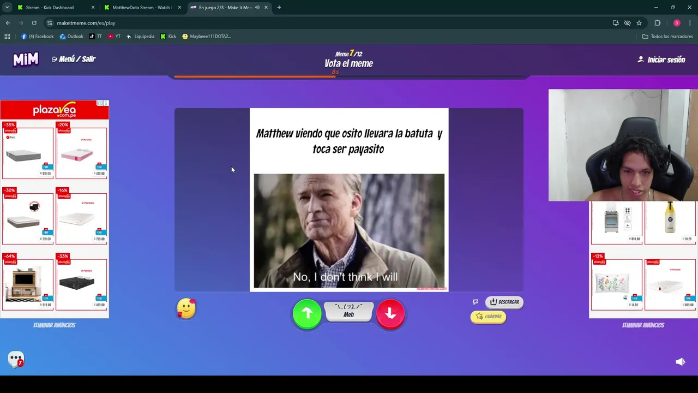The image size is (698, 393).
Task: Save the meme with Guardar
Action: point(488,317)
